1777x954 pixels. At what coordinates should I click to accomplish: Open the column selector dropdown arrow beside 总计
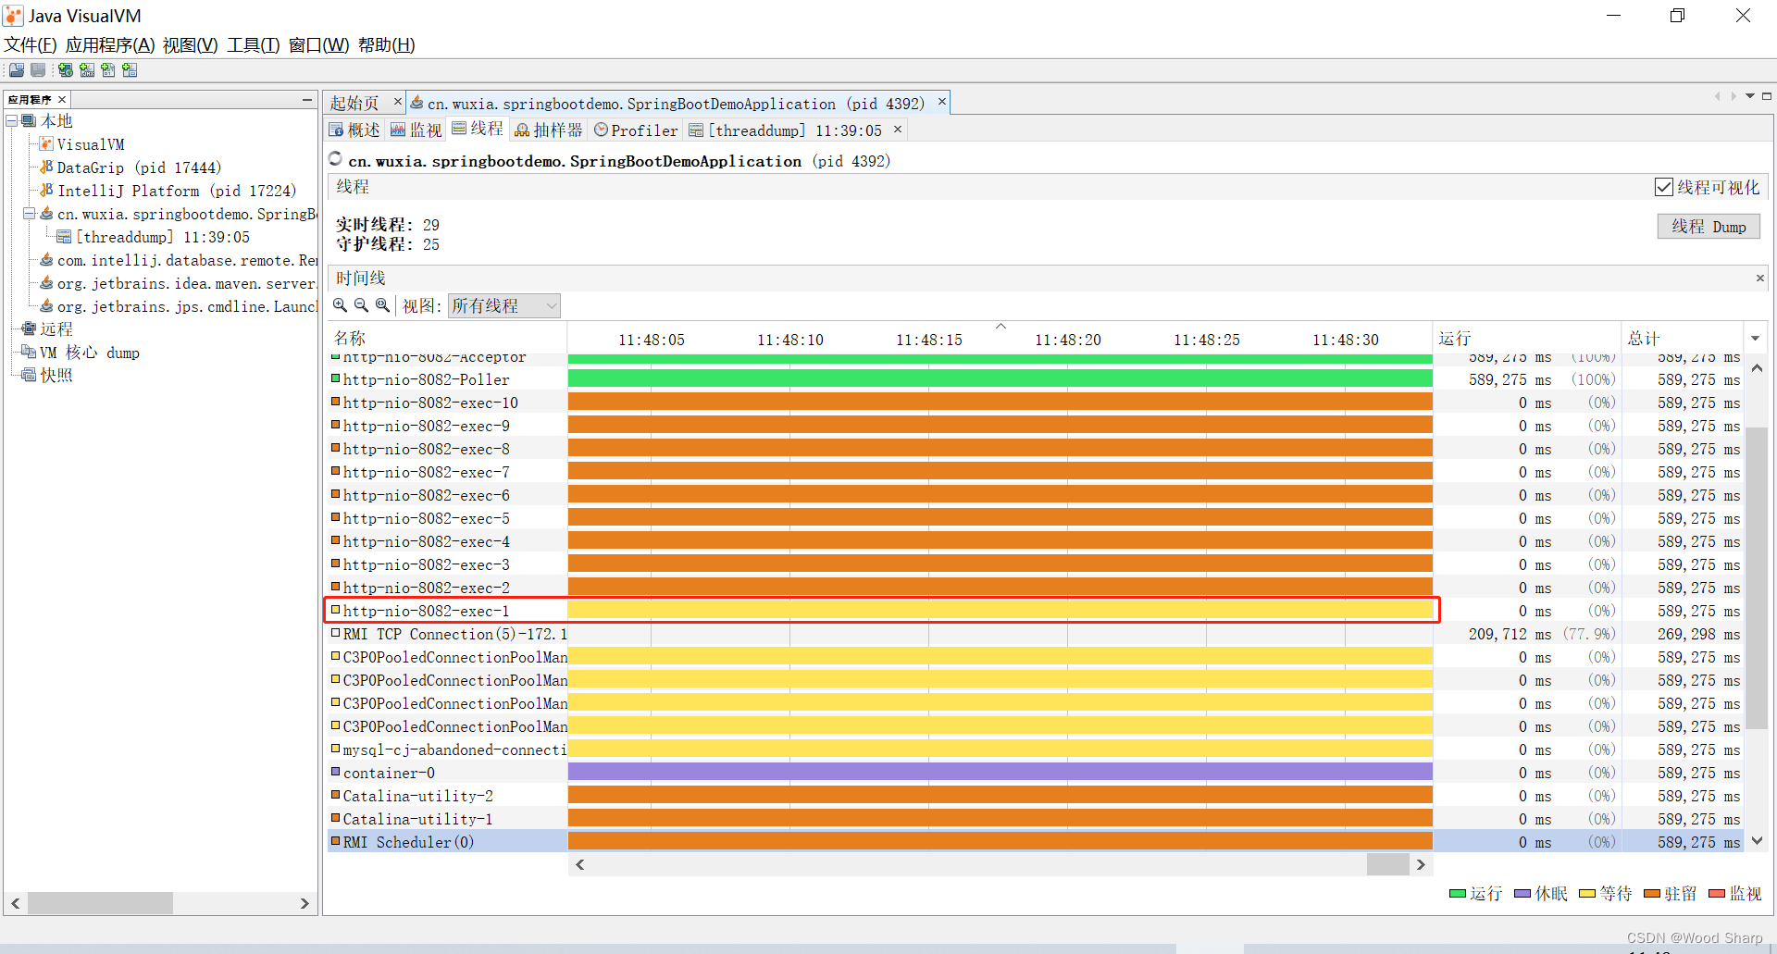1755,339
